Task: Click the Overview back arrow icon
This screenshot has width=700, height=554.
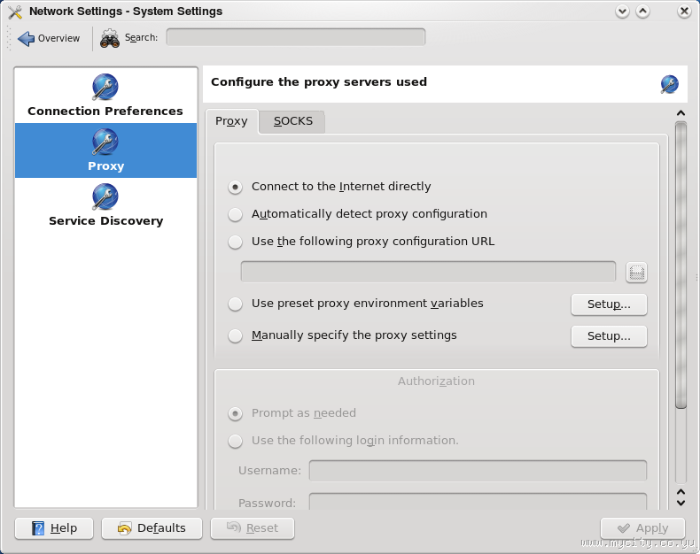Action: coord(26,38)
